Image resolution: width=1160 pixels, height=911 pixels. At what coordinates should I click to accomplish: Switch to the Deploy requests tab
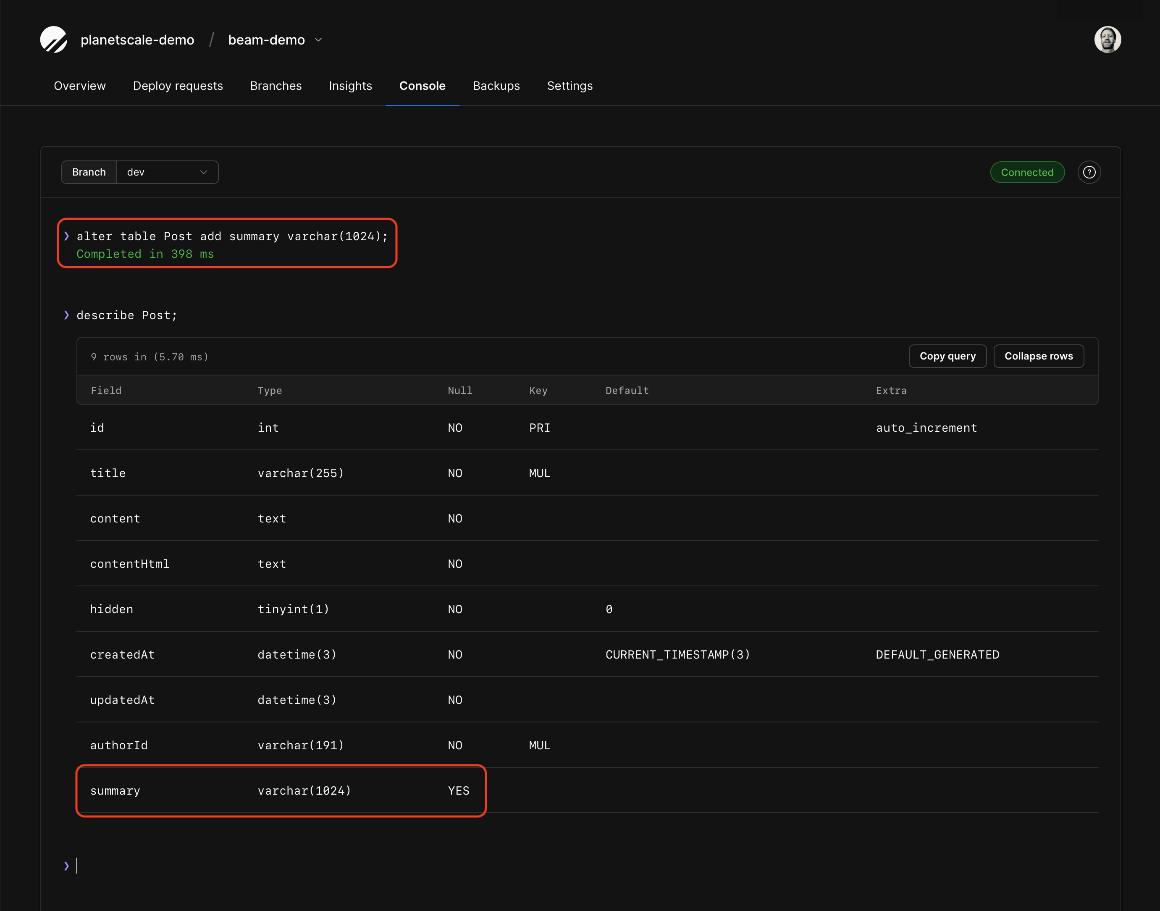tap(178, 86)
